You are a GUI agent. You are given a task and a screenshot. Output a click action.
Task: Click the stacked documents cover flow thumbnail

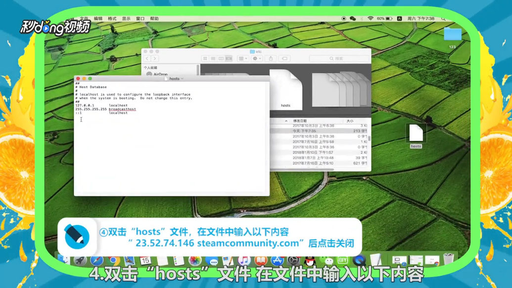click(341, 89)
